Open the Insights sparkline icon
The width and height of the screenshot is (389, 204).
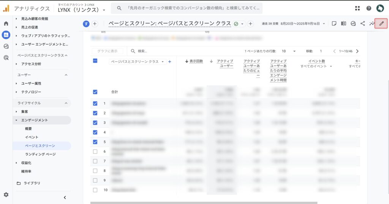click(x=372, y=24)
